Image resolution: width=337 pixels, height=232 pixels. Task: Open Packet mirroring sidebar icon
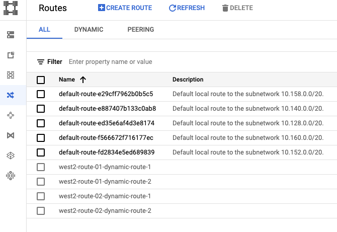point(11,176)
